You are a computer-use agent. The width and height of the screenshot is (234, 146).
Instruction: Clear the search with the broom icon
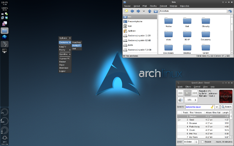point(212,107)
